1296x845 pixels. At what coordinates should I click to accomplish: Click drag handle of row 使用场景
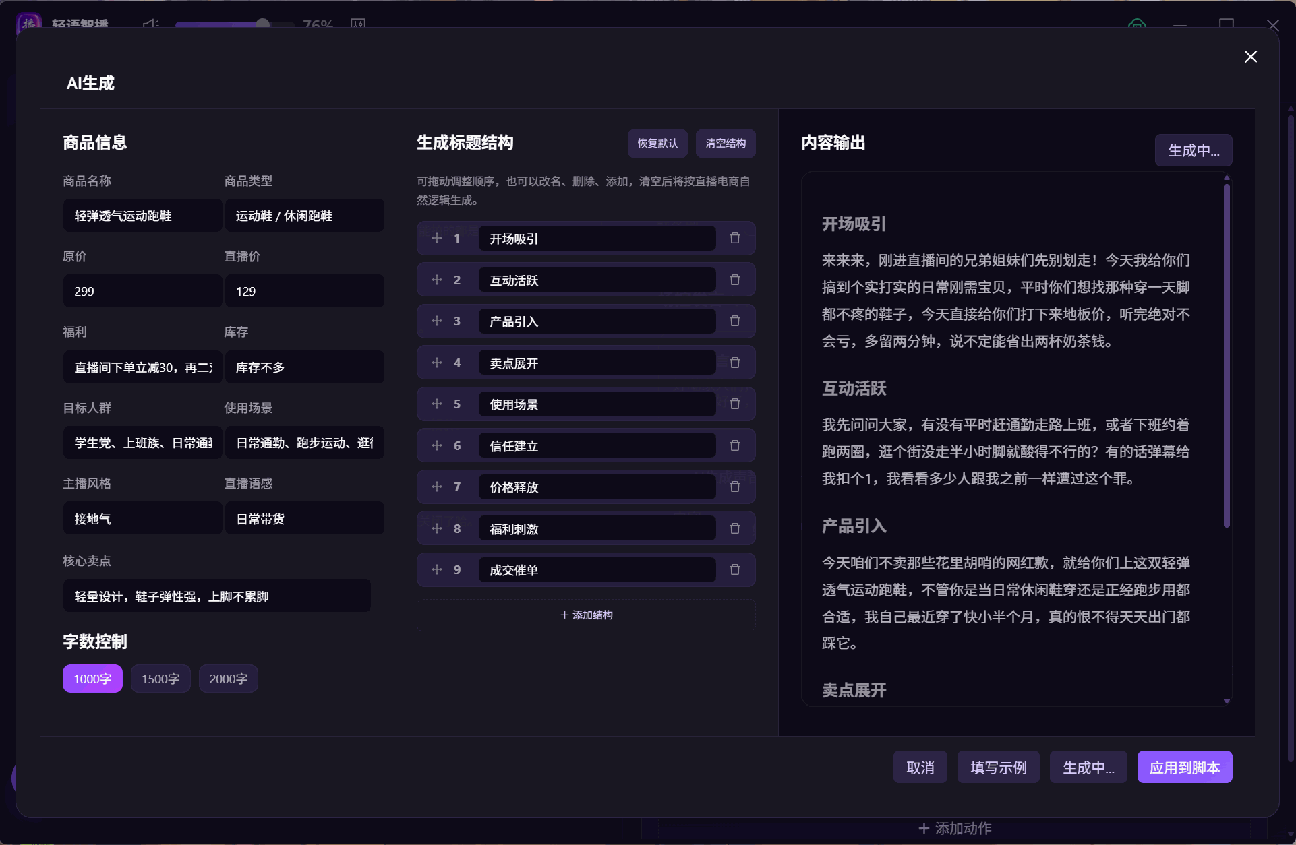[x=437, y=404]
